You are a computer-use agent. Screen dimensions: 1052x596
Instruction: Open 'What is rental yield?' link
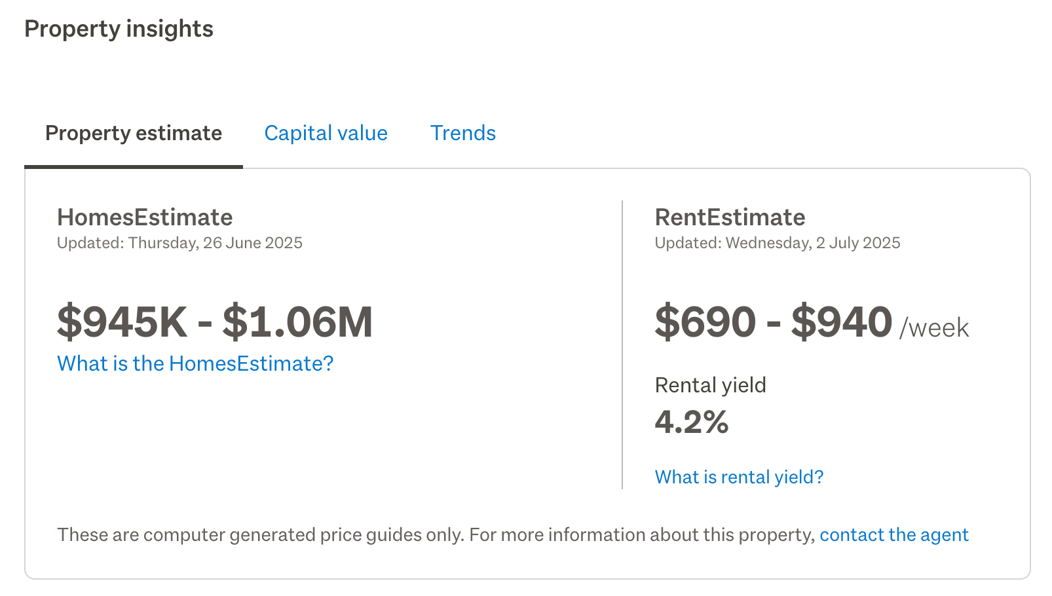coord(739,477)
